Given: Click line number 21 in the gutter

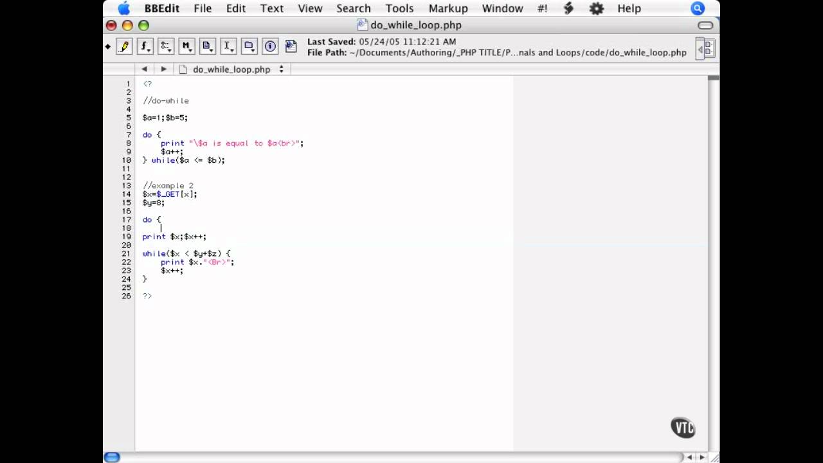Looking at the screenshot, I should point(127,253).
